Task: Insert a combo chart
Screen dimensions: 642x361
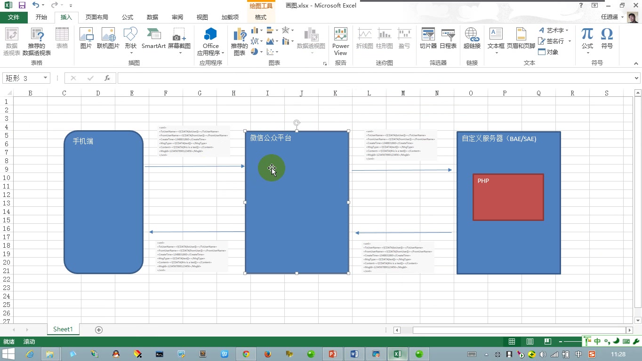Action: 288,41
